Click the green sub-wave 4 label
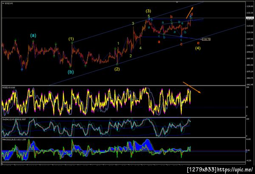The width and height of the screenshot is (255, 174). (140, 48)
